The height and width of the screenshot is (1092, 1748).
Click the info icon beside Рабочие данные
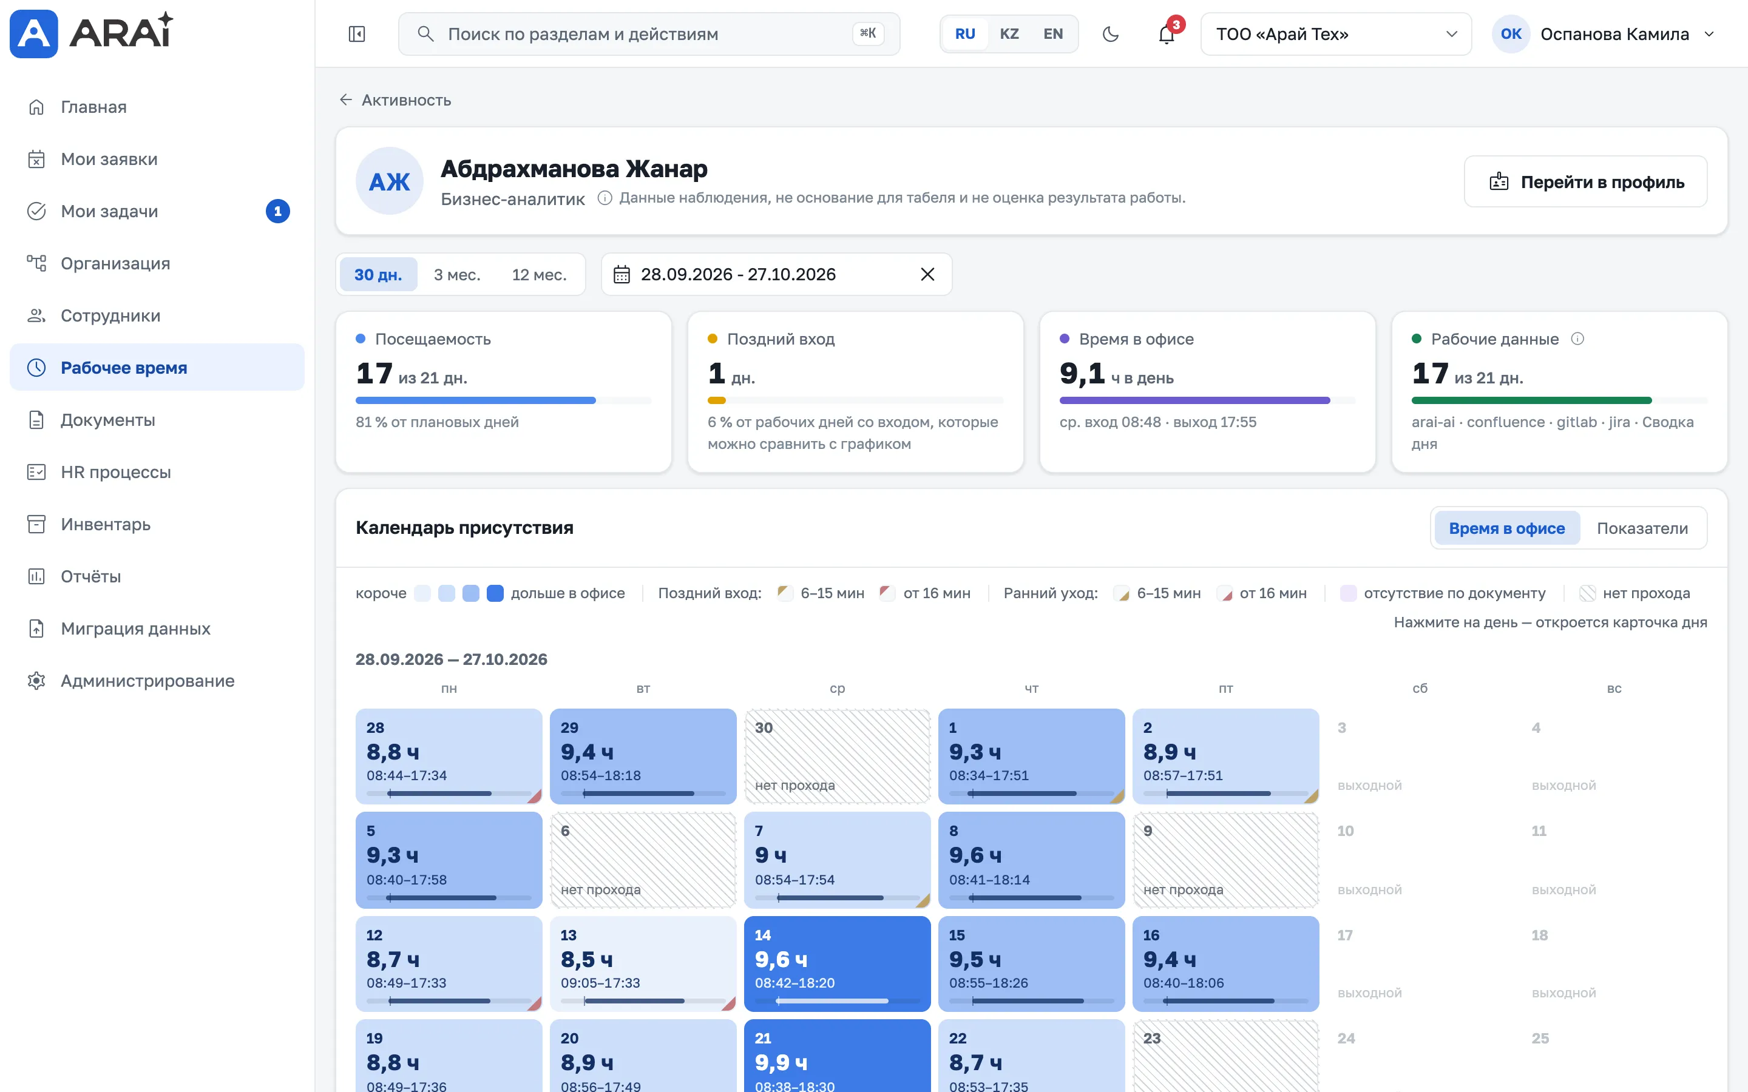coord(1578,339)
